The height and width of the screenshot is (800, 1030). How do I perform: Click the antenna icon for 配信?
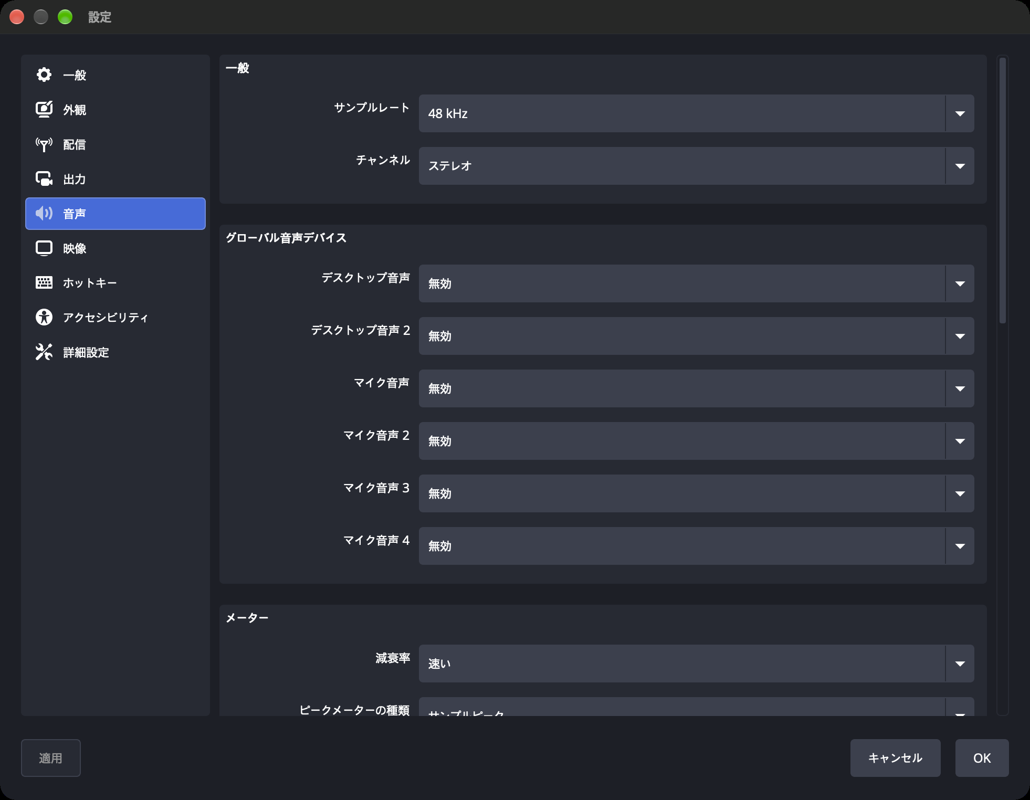(x=44, y=144)
